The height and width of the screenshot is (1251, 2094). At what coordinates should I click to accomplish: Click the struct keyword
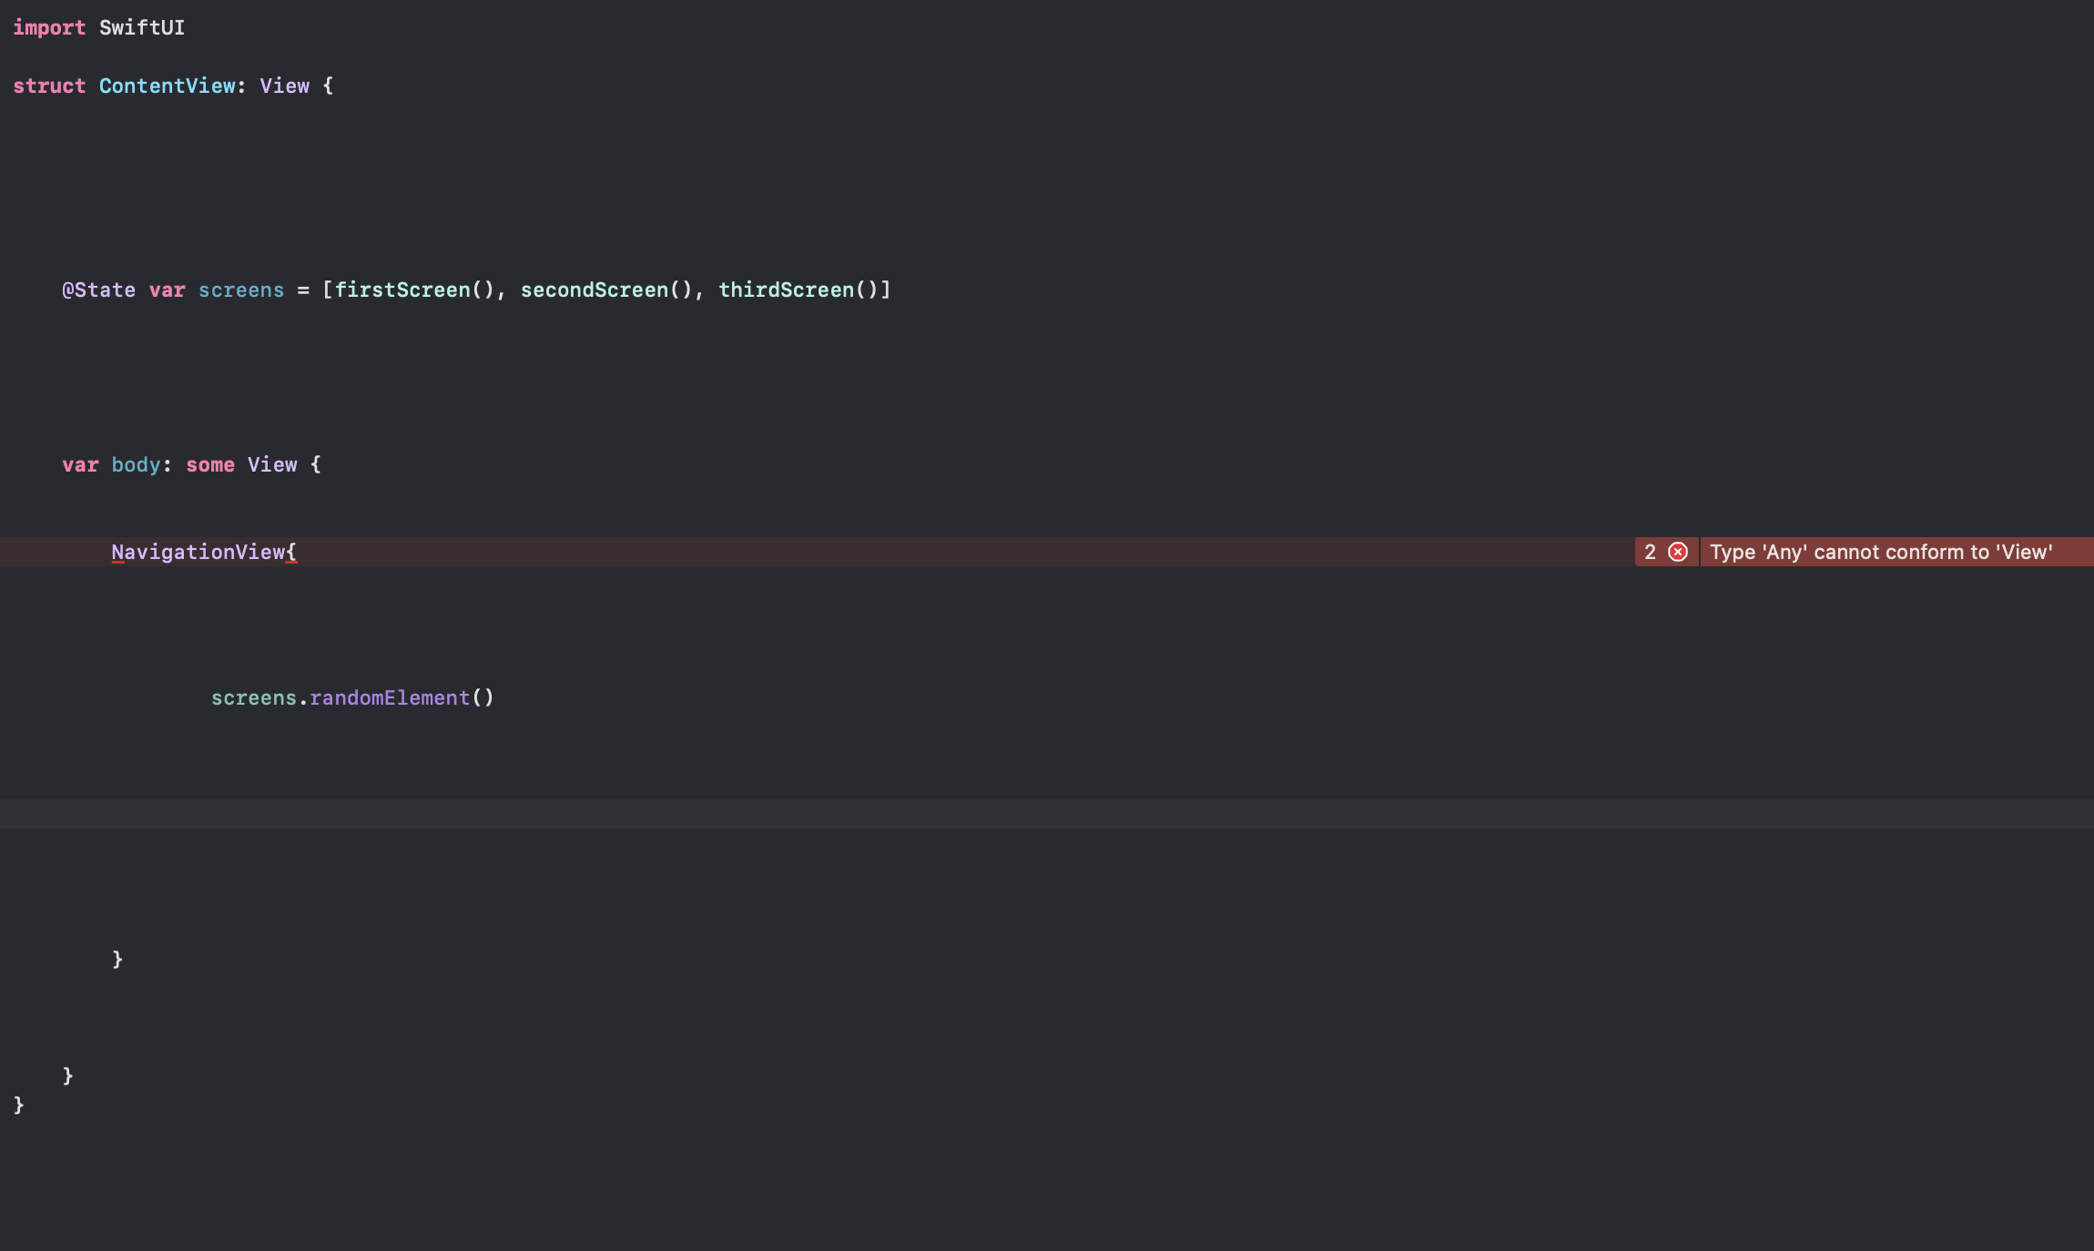click(49, 86)
